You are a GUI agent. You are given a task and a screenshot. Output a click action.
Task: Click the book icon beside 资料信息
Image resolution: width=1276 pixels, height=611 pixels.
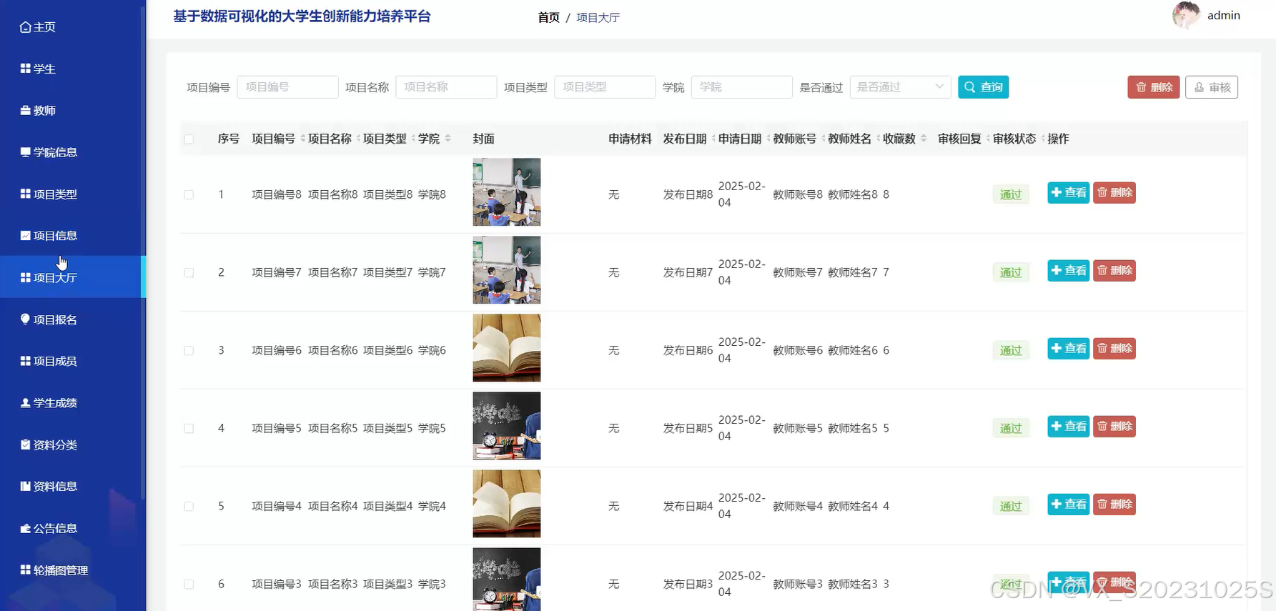26,487
